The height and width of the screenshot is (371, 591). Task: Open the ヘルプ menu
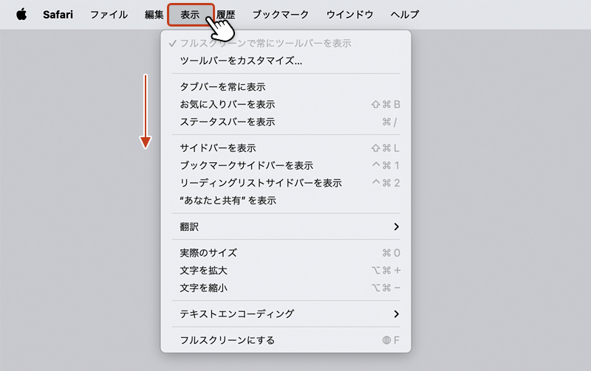(404, 15)
